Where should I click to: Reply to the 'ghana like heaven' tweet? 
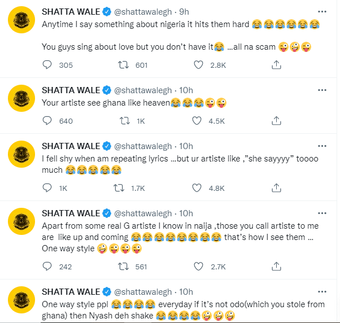47,120
